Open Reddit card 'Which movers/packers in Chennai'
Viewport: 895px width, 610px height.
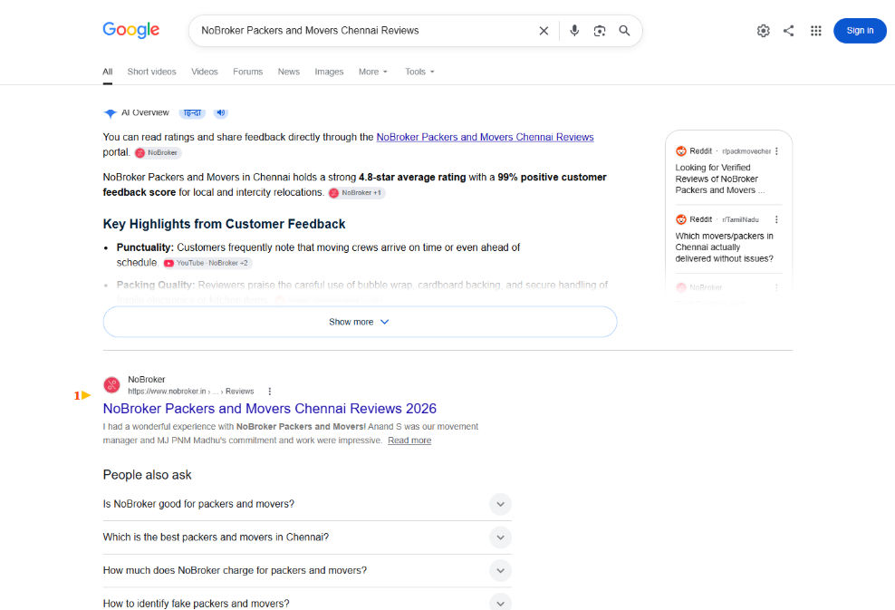click(725, 247)
